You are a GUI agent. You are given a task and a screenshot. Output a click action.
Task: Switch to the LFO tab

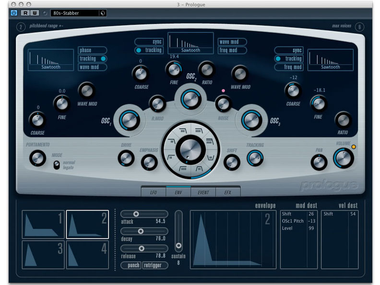point(154,192)
